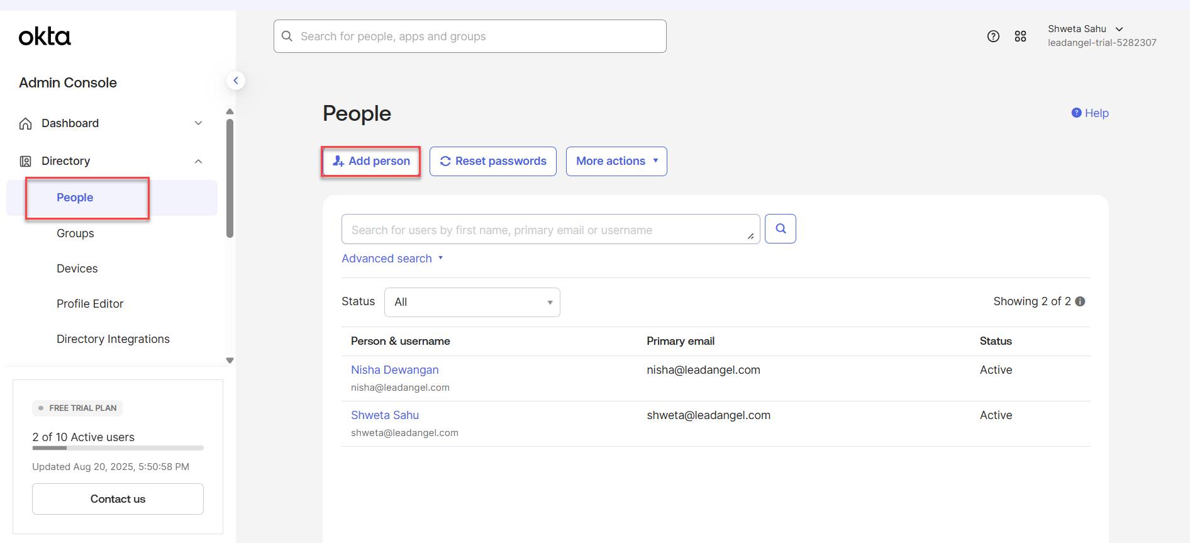
Task: Click the Dashboard home icon
Action: point(26,123)
